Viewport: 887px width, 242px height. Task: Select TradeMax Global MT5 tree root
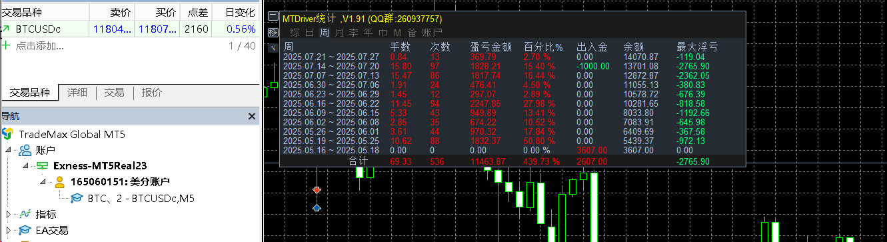click(72, 134)
